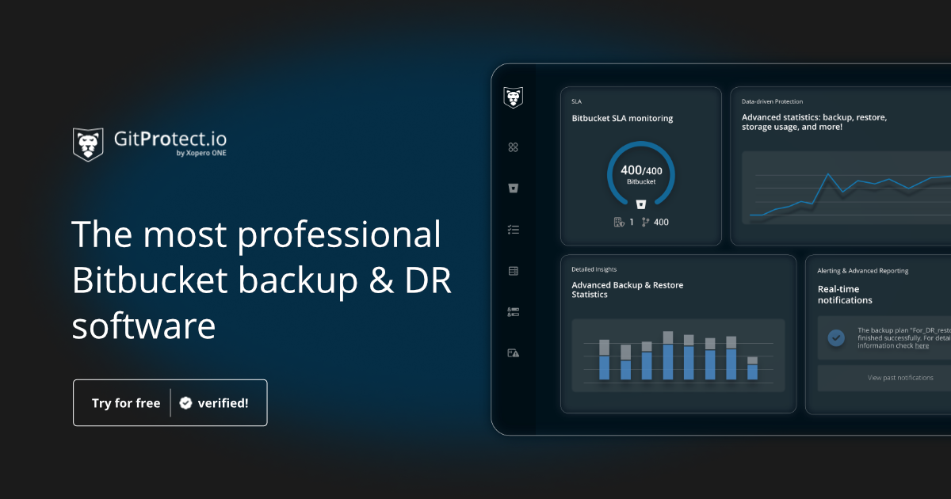The height and width of the screenshot is (499, 951).
Task: Click the 'verified!' text
Action: 223,403
